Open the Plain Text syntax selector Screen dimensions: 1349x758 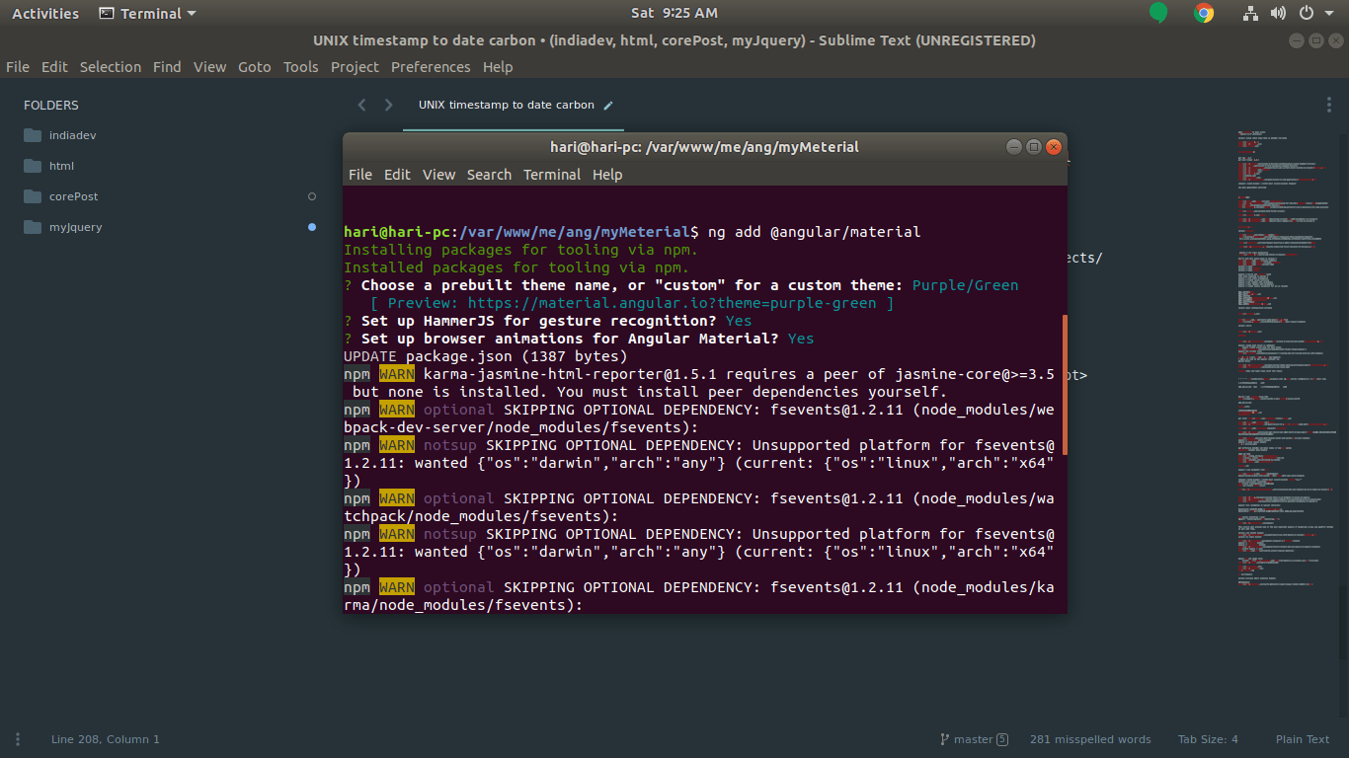click(x=1302, y=738)
